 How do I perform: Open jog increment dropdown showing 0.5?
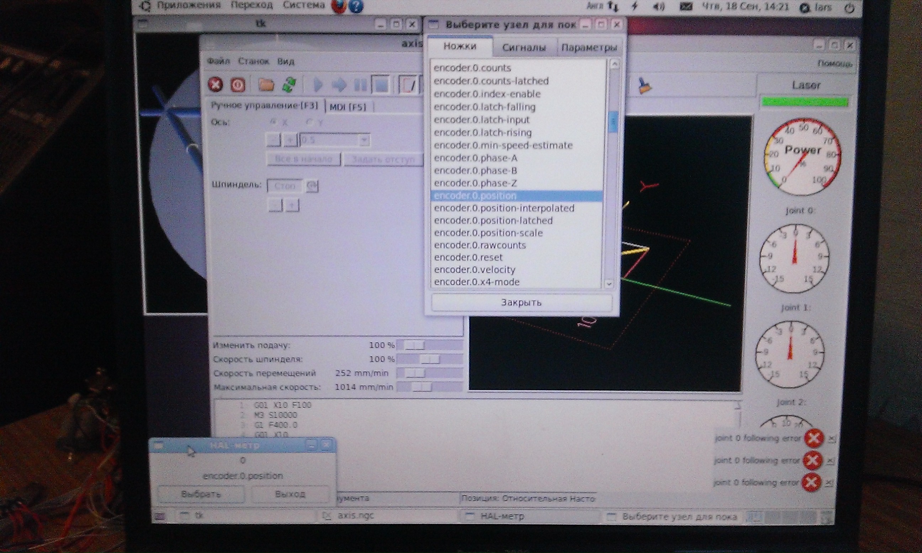pyautogui.click(x=364, y=140)
